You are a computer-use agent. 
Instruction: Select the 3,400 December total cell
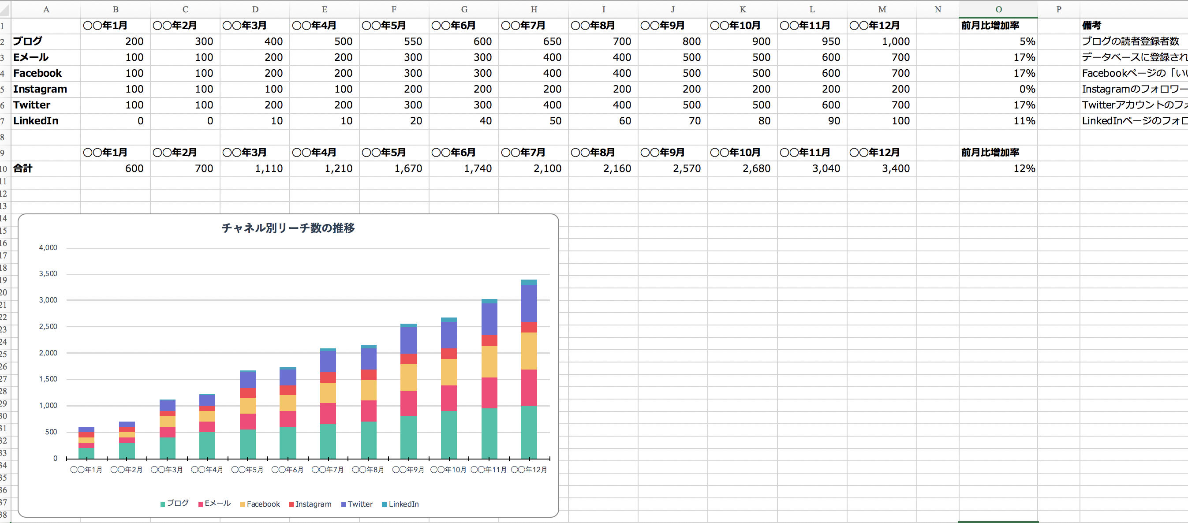[882, 169]
